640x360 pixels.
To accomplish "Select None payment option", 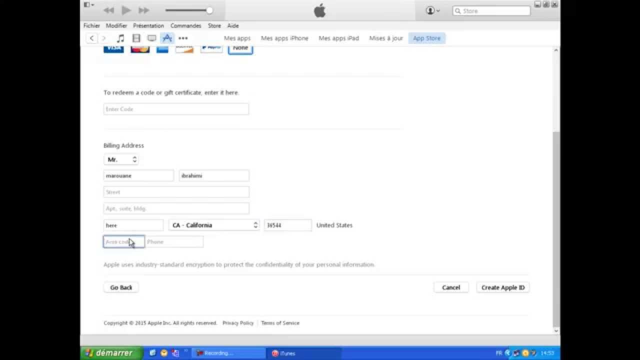I will [240, 49].
